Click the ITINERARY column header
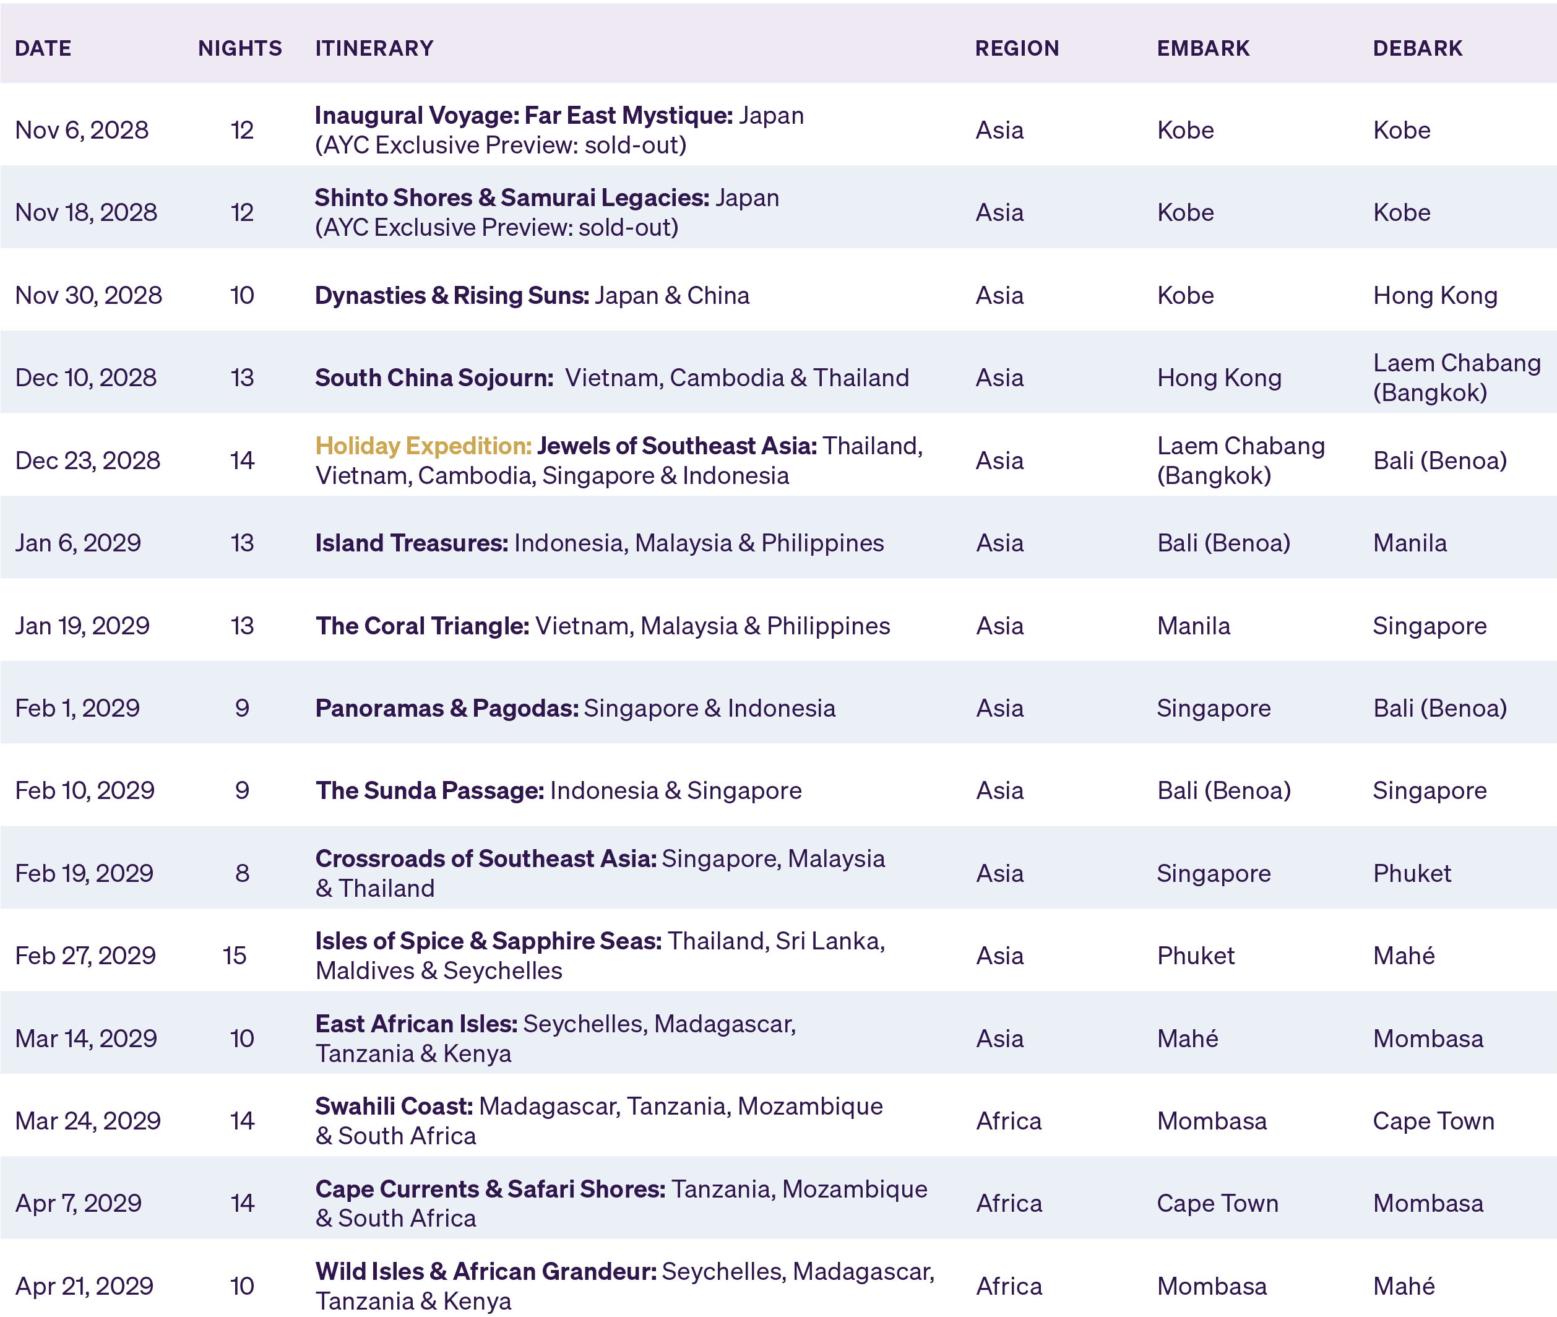 [x=374, y=48]
